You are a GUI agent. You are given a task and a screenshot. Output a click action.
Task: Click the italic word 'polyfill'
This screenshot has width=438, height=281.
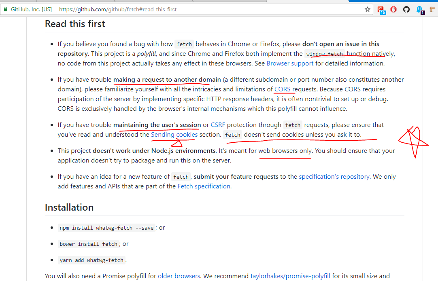(x=147, y=54)
